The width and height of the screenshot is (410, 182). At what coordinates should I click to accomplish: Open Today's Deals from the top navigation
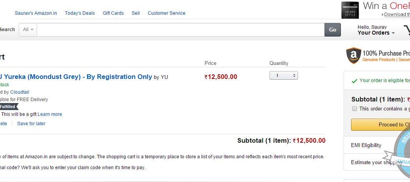[80, 13]
